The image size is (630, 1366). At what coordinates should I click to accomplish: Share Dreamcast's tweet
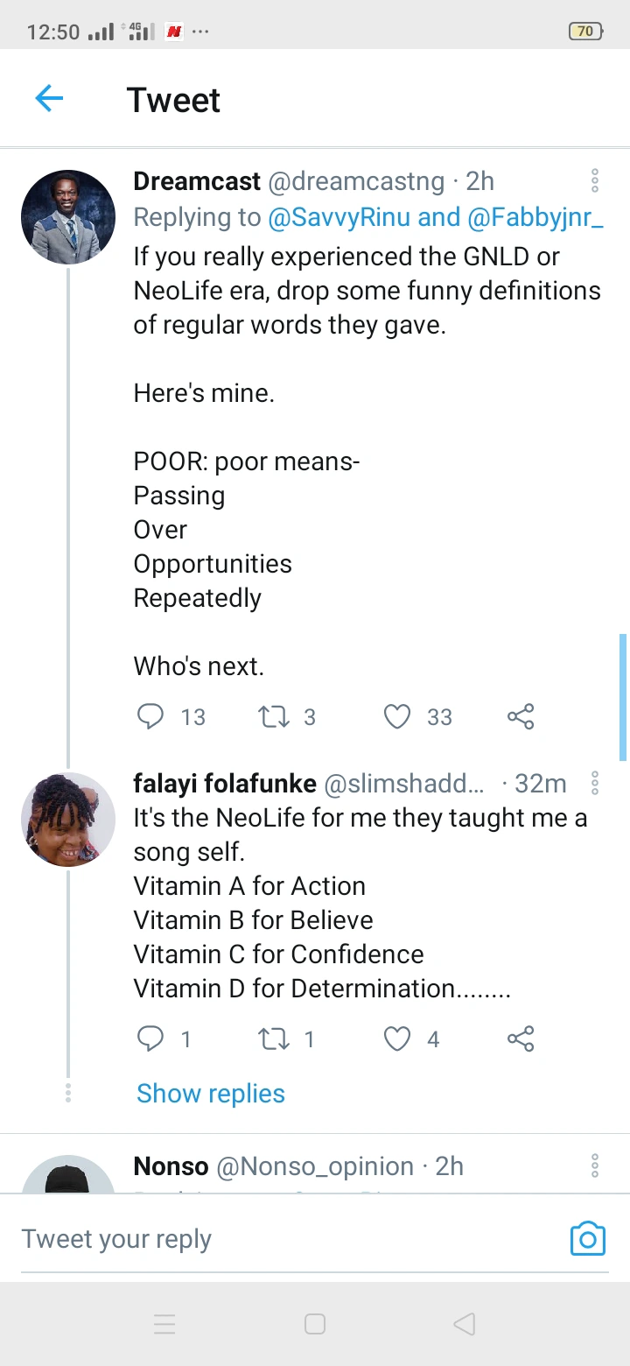coord(521,717)
